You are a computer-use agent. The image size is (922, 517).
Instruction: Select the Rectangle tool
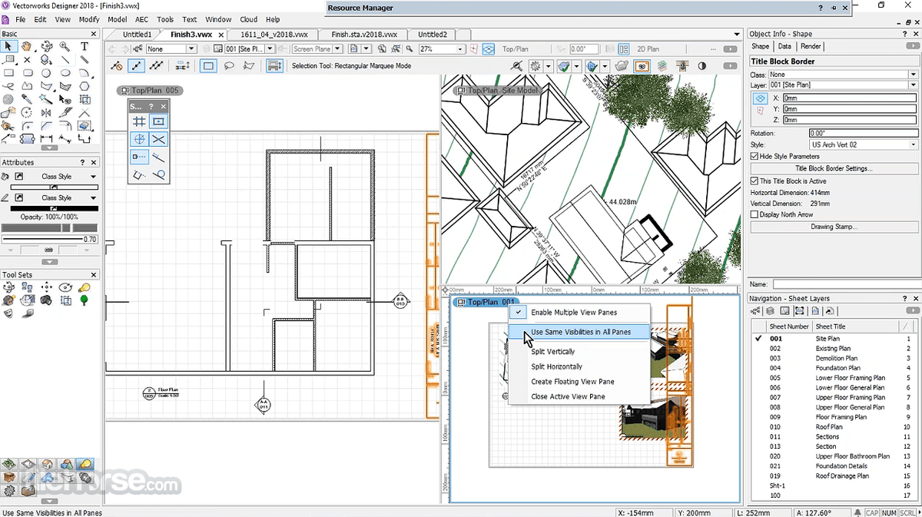click(x=8, y=72)
